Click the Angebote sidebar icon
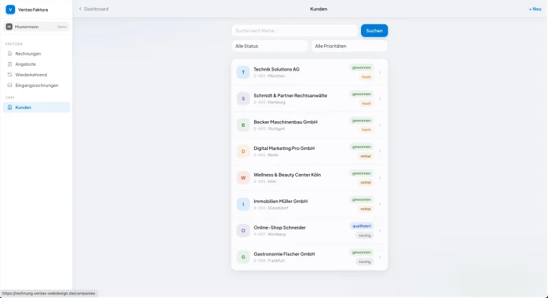 10,64
